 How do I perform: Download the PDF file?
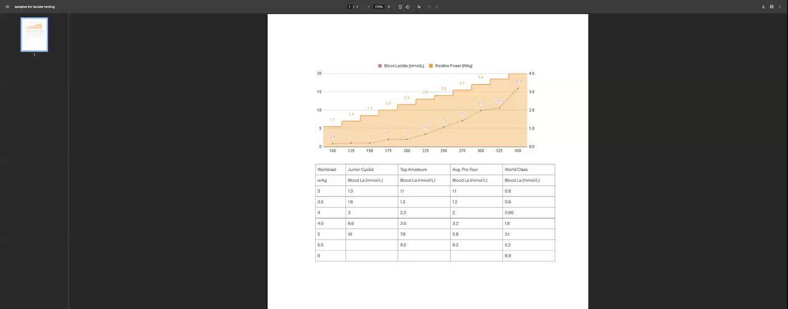click(763, 7)
